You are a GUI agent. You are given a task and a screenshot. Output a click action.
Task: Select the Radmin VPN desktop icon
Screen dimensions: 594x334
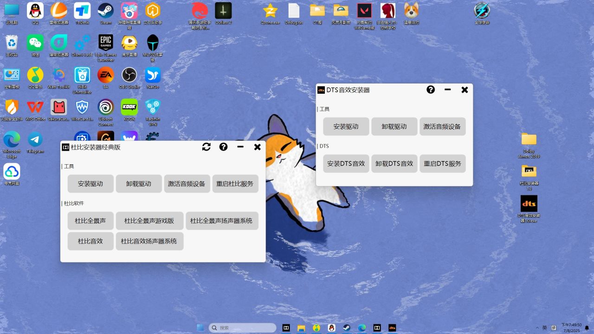tap(153, 112)
